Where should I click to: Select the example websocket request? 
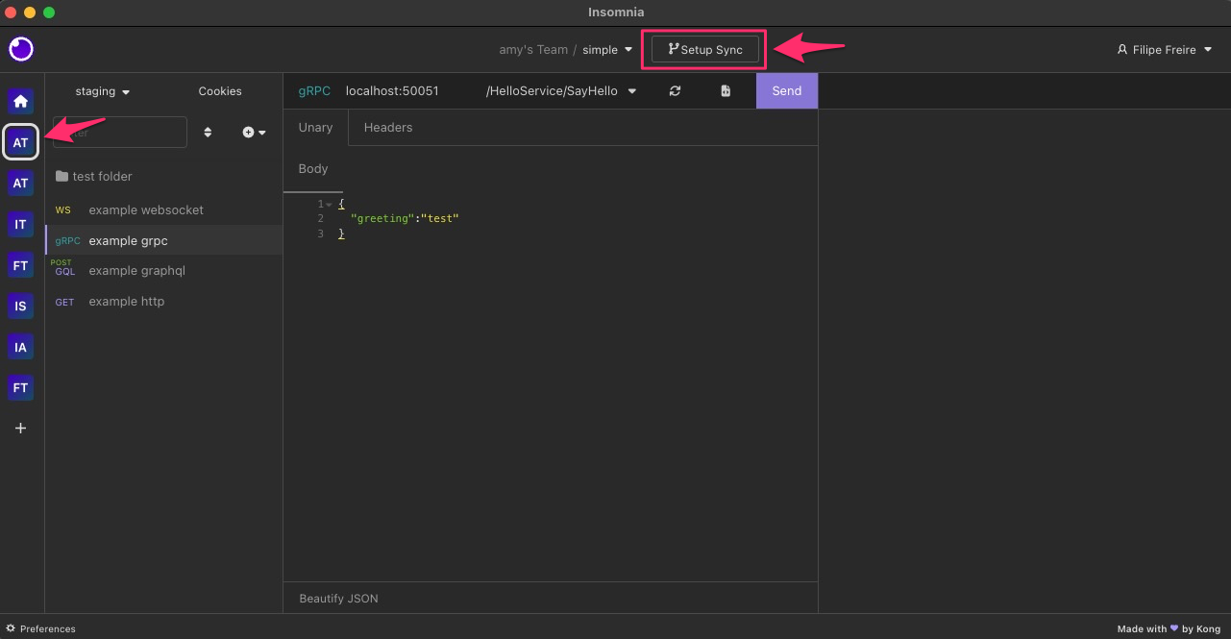pyautogui.click(x=164, y=210)
